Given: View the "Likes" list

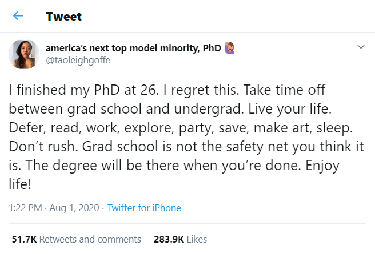Looking at the screenshot, I should [197, 239].
